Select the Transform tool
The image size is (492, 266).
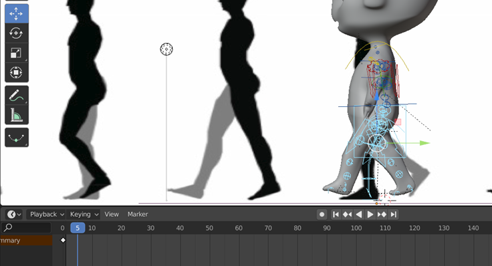(16, 72)
